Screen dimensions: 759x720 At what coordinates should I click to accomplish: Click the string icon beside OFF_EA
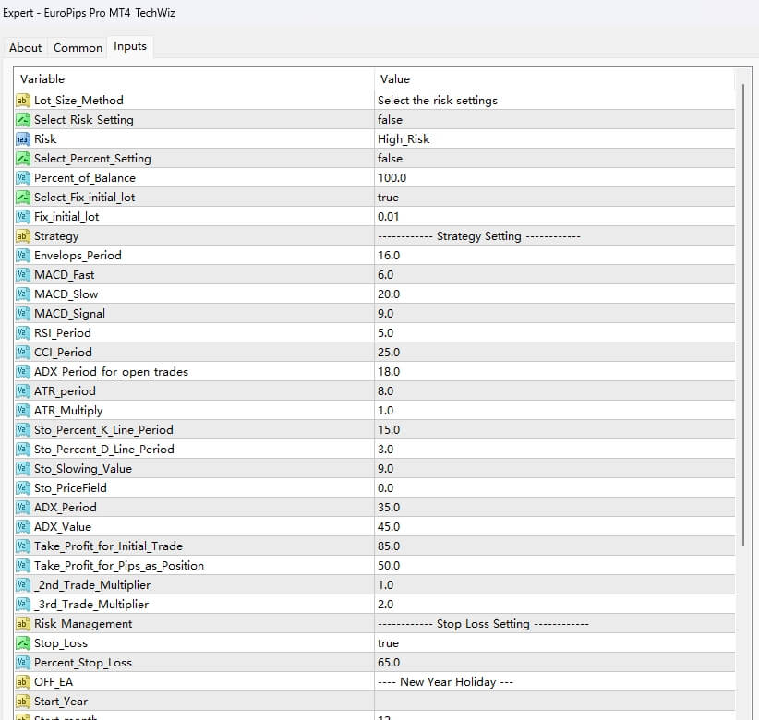coord(23,681)
